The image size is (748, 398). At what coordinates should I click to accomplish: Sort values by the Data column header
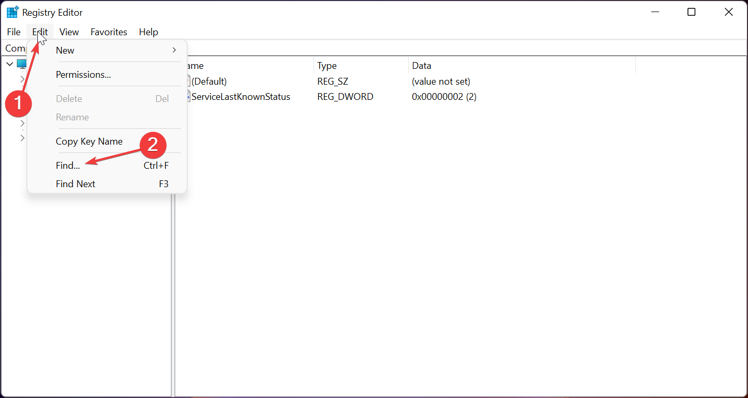[x=522, y=66]
